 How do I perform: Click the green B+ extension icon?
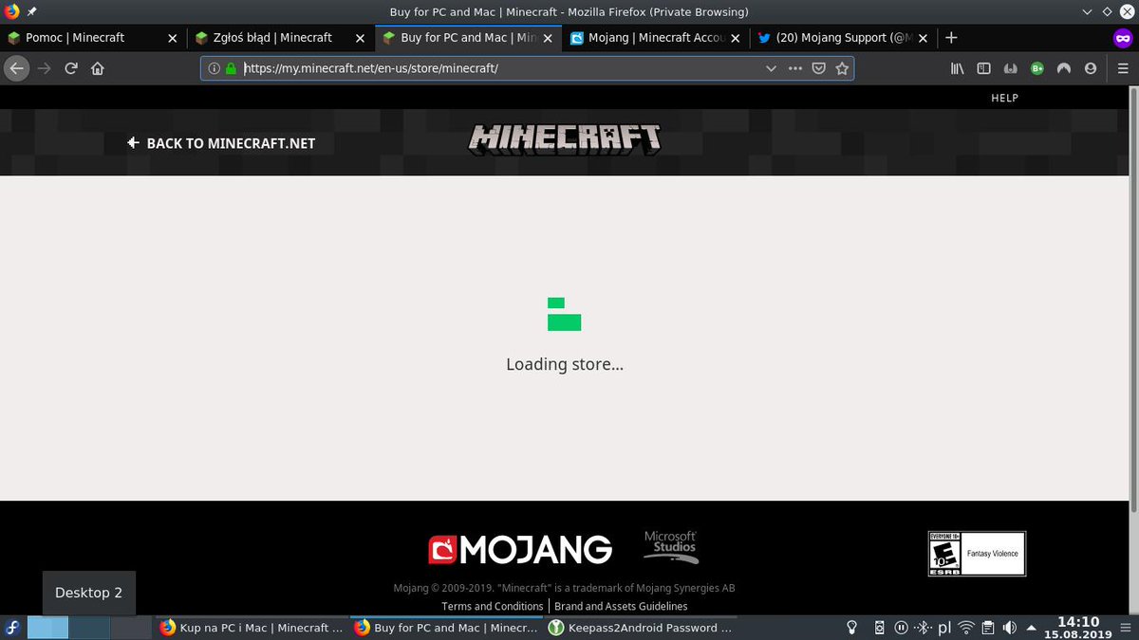click(x=1037, y=68)
